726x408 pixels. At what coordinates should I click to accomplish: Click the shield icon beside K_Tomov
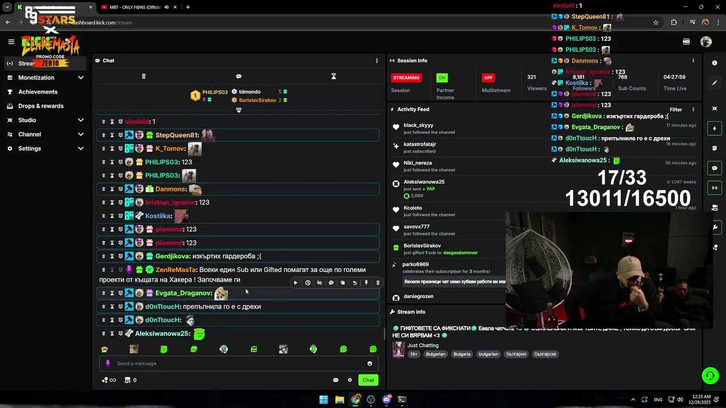click(x=120, y=148)
